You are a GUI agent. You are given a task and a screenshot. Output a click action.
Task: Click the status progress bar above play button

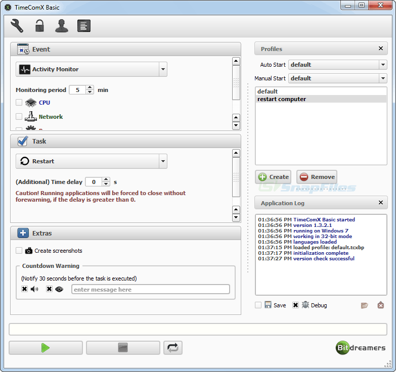tap(198, 330)
